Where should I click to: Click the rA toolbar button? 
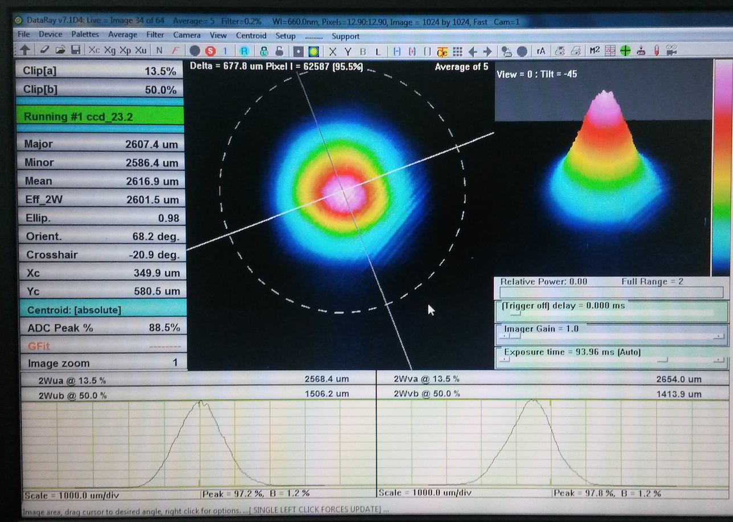point(540,51)
